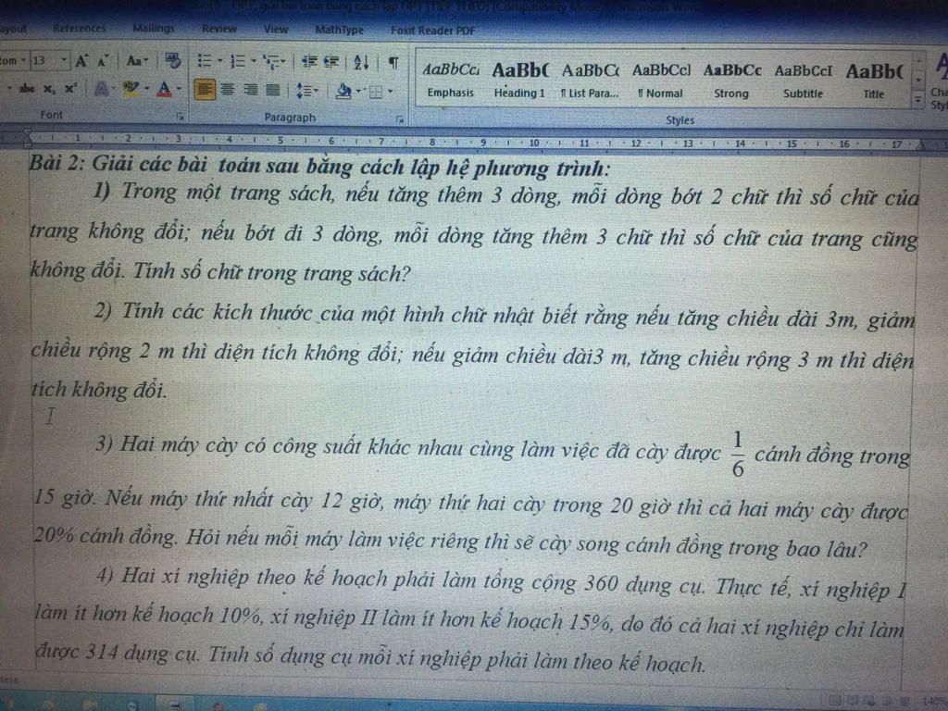Apply the Title style

coord(874,82)
